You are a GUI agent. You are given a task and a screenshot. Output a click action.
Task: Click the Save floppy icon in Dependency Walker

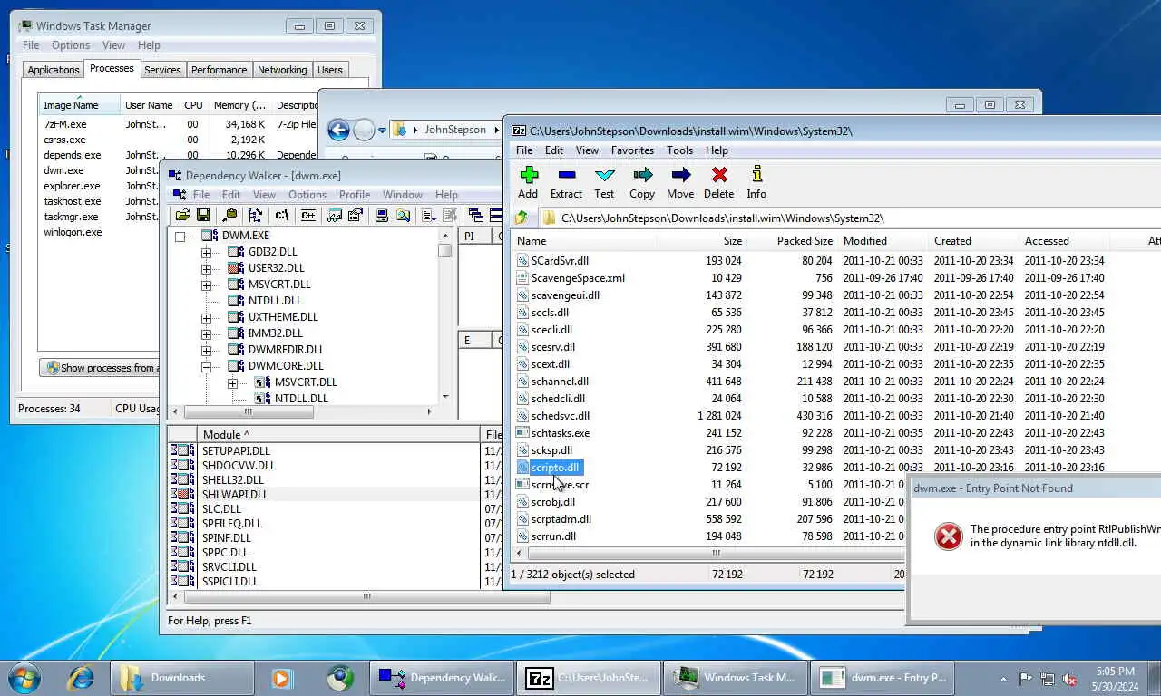pyautogui.click(x=203, y=215)
